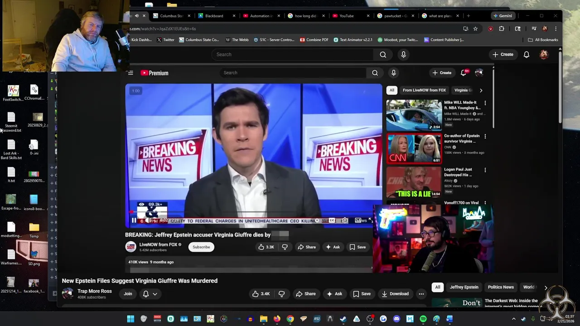Open All Bookmarks folder
This screenshot has width=580, height=326.
point(543,40)
